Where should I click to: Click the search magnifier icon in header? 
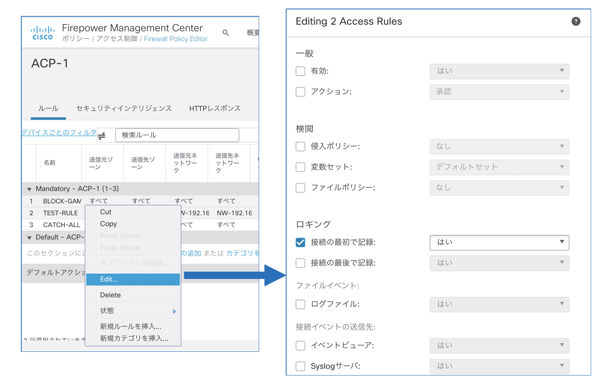(225, 33)
